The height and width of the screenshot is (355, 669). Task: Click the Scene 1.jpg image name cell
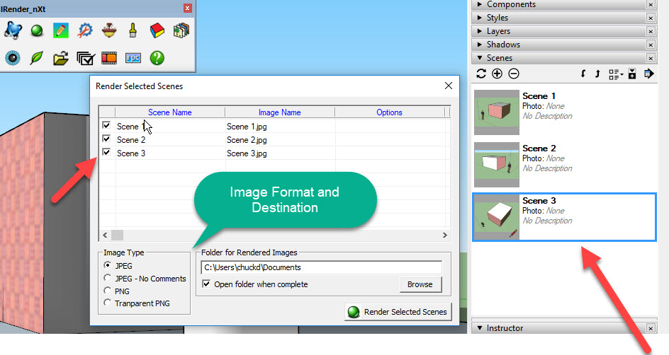click(280, 127)
